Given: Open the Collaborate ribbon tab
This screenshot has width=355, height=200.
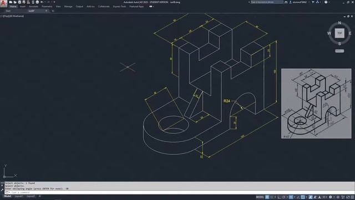Looking at the screenshot, I should coord(104,7).
